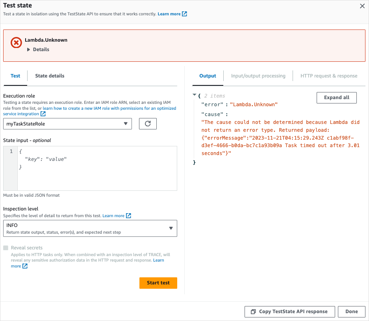Open the HTTP request & response tab
The height and width of the screenshot is (321, 369).
329,76
